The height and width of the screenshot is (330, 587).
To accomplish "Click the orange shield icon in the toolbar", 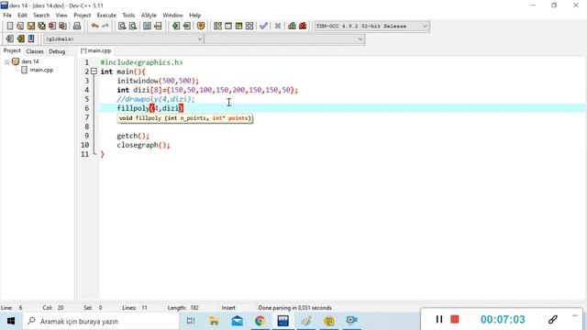I will [201, 26].
